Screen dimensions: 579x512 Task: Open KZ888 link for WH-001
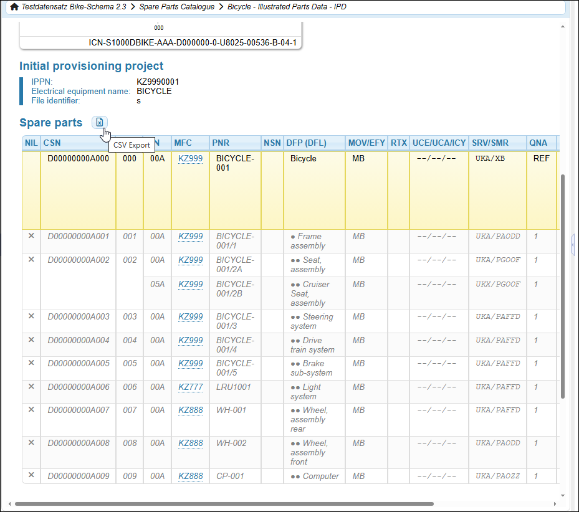pyautogui.click(x=190, y=410)
